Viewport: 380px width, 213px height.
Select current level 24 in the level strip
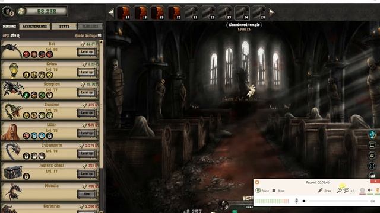click(x=242, y=12)
